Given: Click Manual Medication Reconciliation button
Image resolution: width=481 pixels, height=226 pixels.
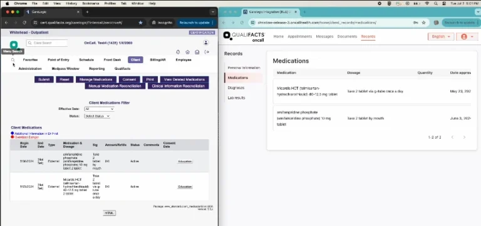Looking at the screenshot, I should (115, 86).
